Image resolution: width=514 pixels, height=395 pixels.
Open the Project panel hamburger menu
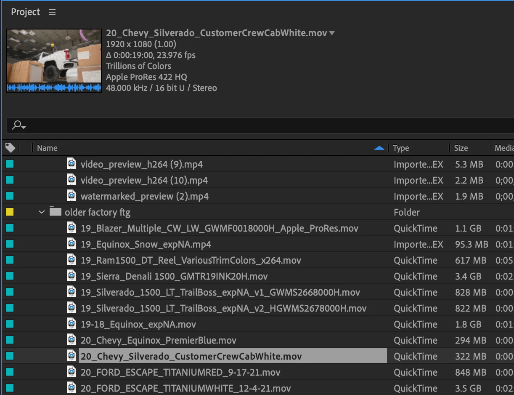(52, 12)
